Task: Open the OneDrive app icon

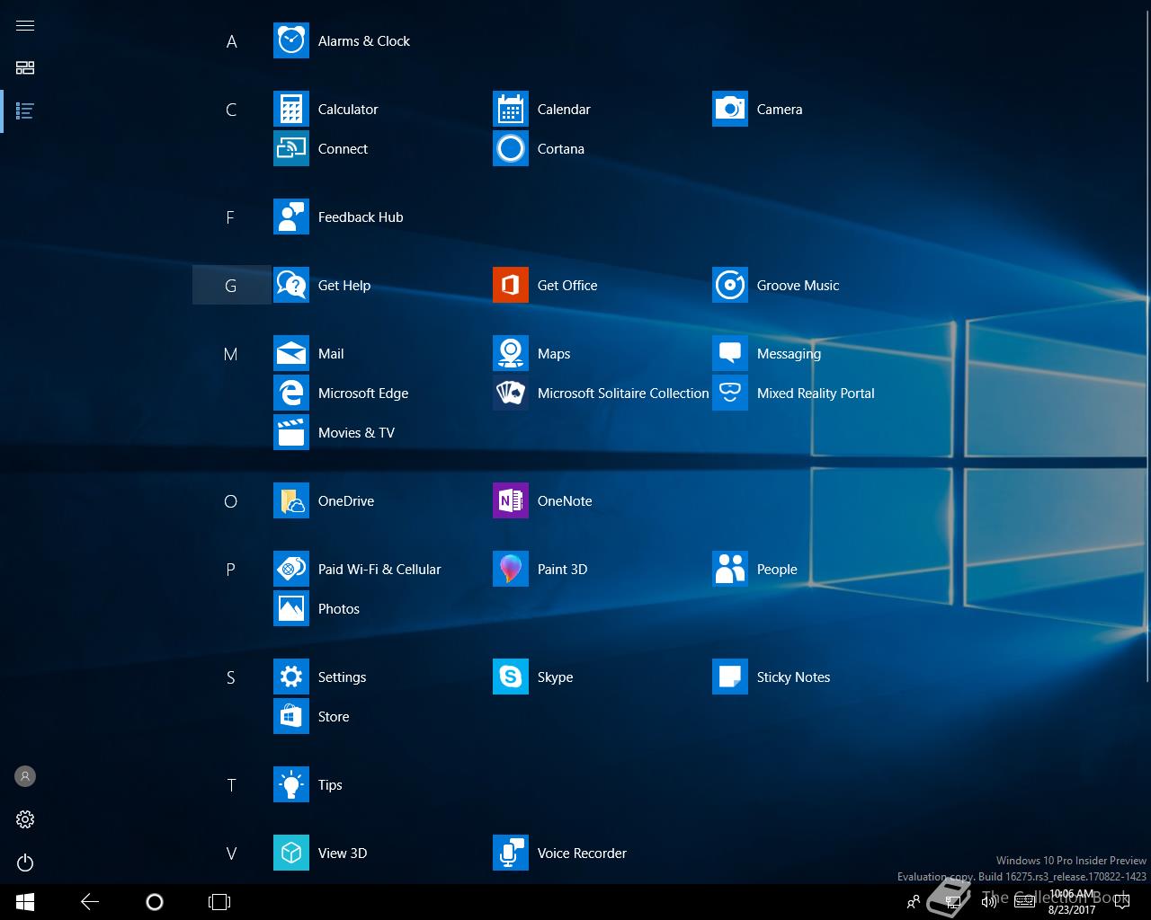Action: click(x=290, y=500)
